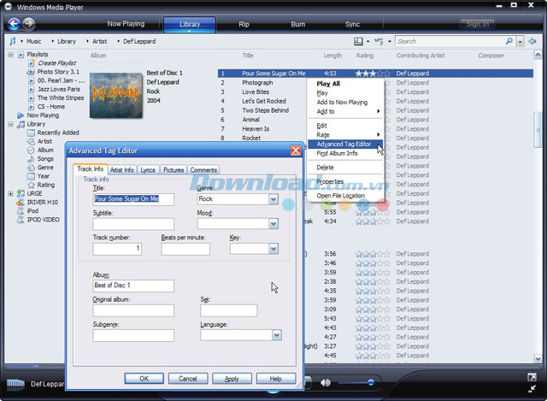Viewport: 547px width, 401px height.
Task: Set star rating for Pour Some Sugar On Me
Action: [373, 74]
